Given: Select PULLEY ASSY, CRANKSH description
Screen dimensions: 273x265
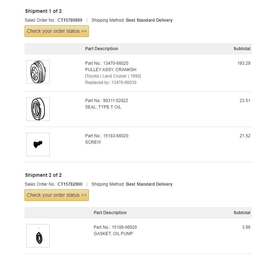Looking at the screenshot, I should (111, 70).
